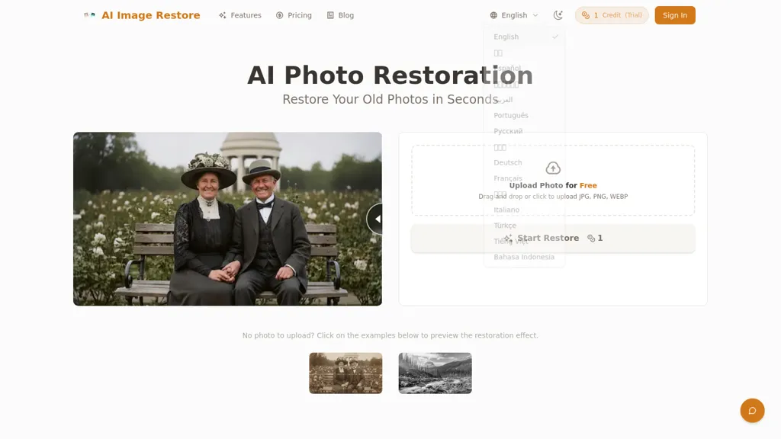The image size is (781, 439).
Task: Switch language to Deutsch
Action: tap(525, 163)
